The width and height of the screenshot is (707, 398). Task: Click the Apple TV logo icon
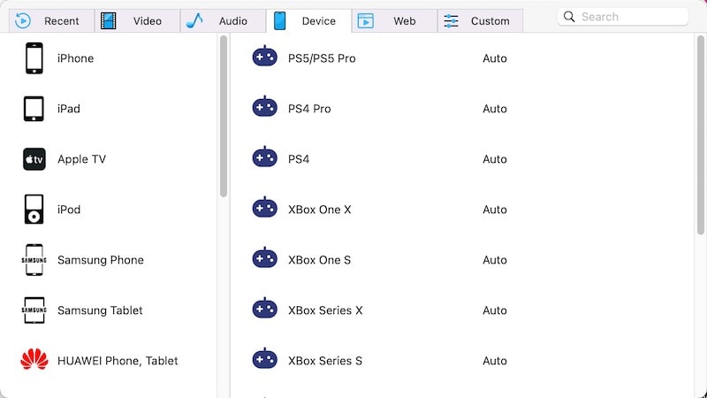point(34,159)
